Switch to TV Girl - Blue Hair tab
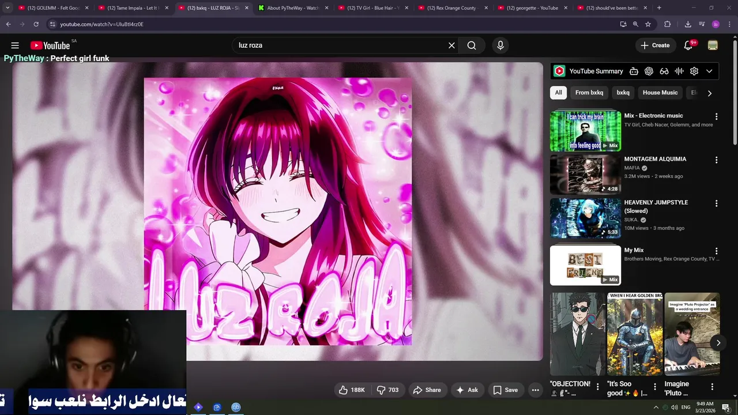 (x=373, y=8)
